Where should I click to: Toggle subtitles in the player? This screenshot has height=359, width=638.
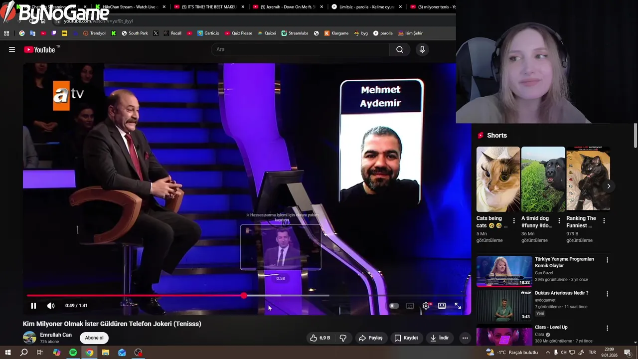(x=410, y=306)
